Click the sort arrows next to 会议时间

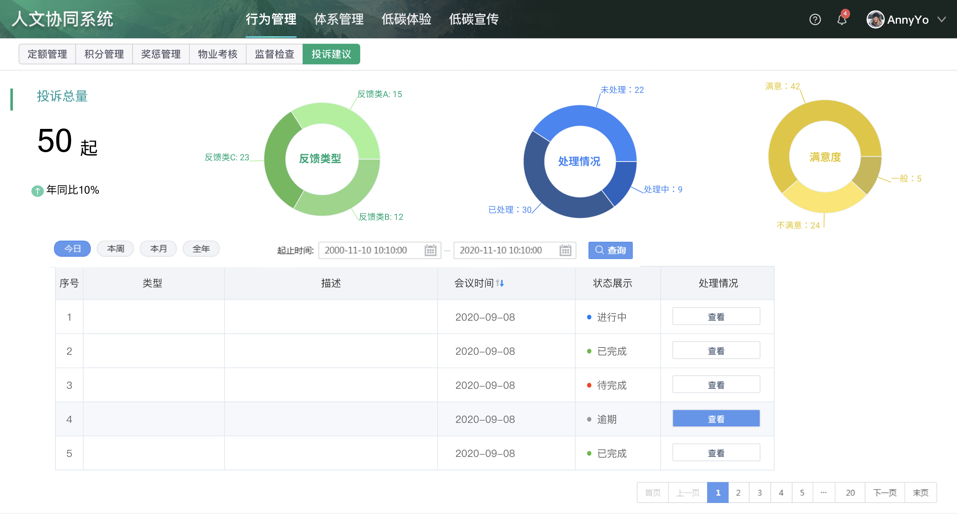click(500, 283)
